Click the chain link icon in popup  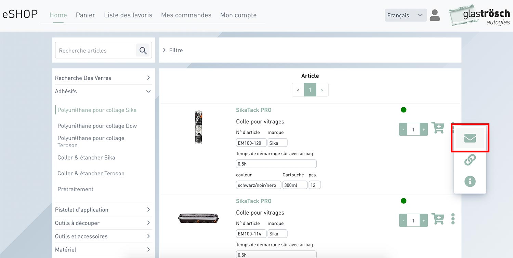click(470, 160)
